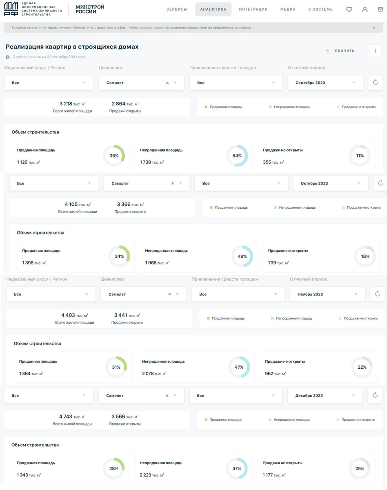
Task: Expand region dropdown 'Все' in Октябрь 2023 row
Action: (x=54, y=183)
